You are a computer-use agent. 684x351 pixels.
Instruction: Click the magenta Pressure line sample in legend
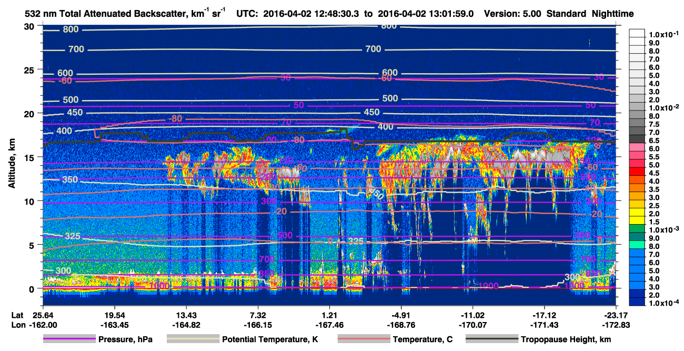69,339
